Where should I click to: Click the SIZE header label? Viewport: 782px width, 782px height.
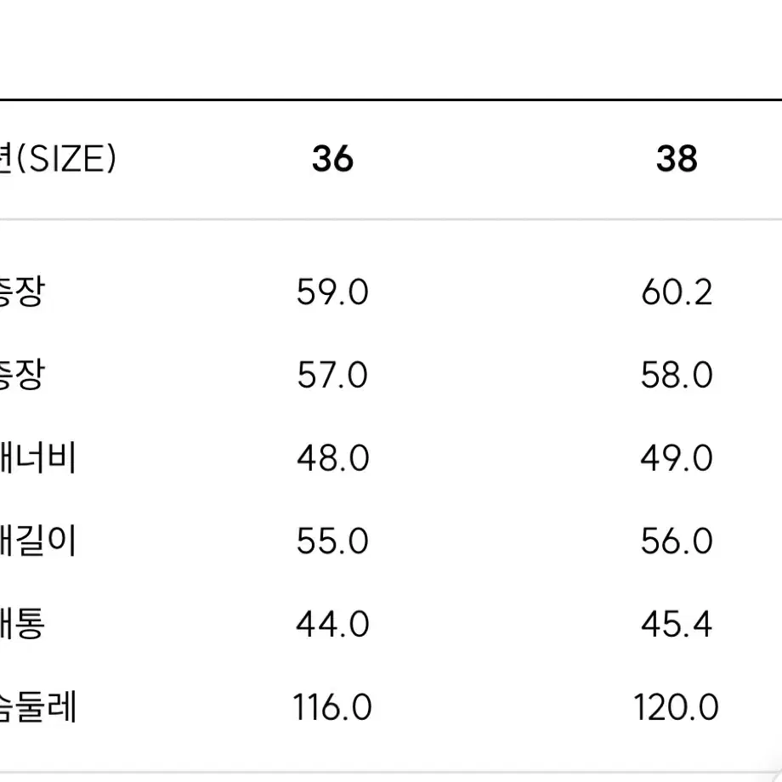58,159
